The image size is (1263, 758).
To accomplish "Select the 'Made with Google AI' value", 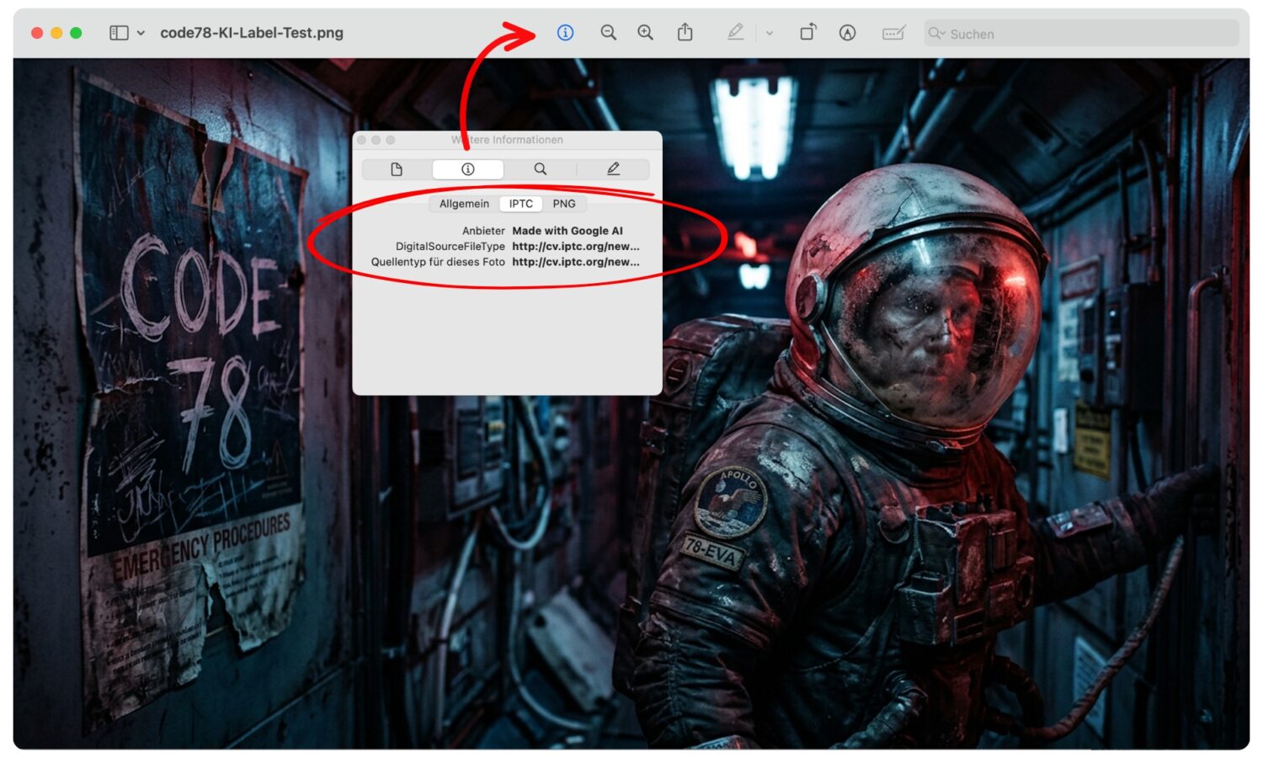I will [x=568, y=231].
